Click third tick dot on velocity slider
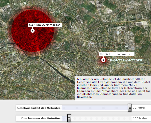The image size is (151, 123). click(x=90, y=108)
